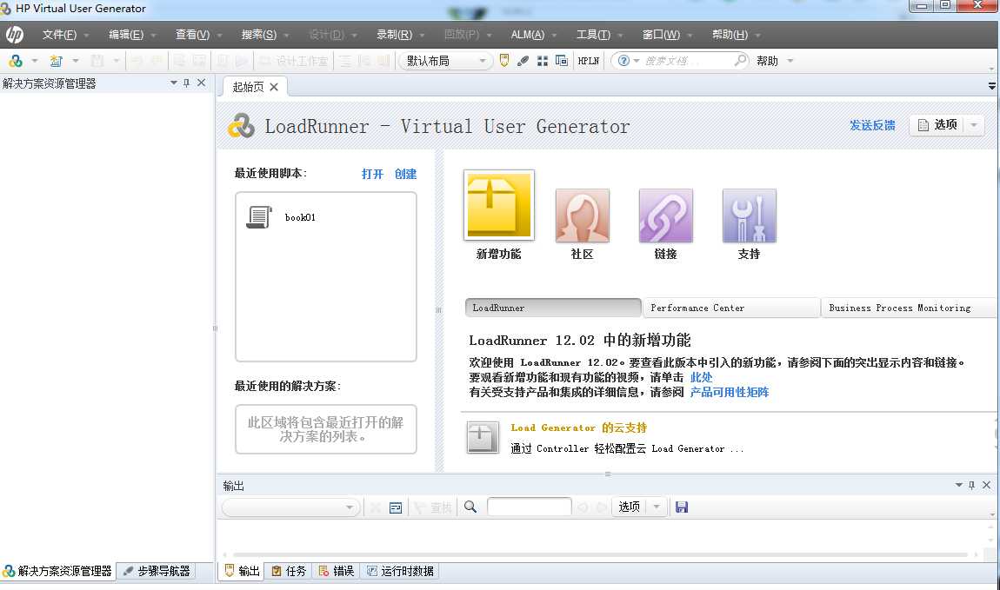Open the 录制(R) menu
1000x590 pixels.
[x=394, y=35]
